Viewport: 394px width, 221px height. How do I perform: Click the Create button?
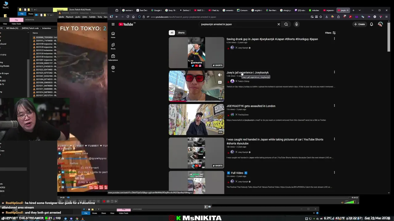click(x=360, y=24)
